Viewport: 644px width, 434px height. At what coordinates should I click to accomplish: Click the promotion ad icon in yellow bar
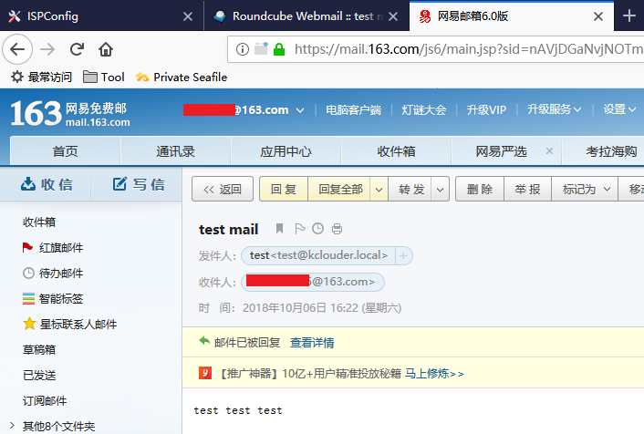(x=205, y=373)
